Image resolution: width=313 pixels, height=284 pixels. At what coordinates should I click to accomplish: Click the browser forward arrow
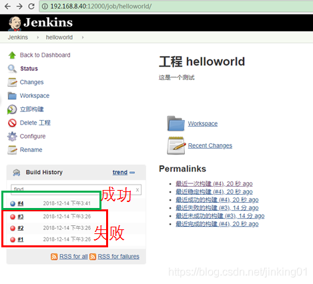point(19,6)
